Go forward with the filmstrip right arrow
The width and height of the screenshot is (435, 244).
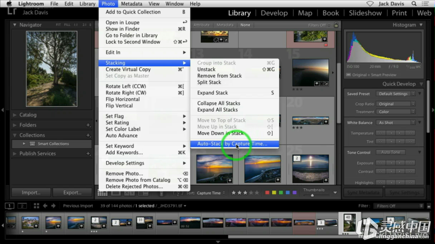click(53, 206)
